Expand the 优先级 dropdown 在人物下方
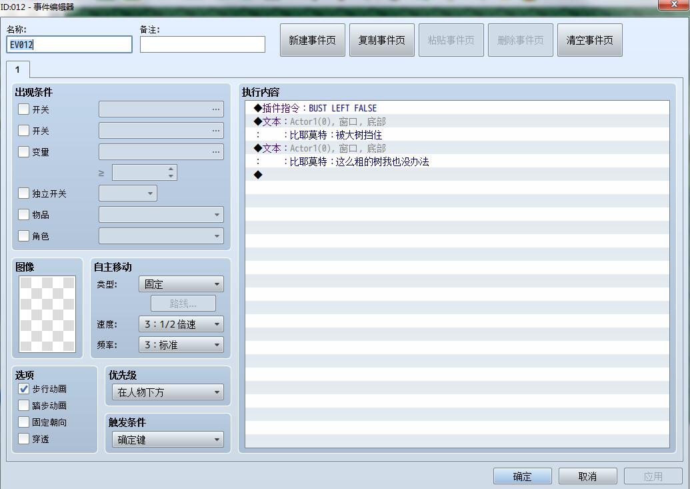 click(x=167, y=392)
